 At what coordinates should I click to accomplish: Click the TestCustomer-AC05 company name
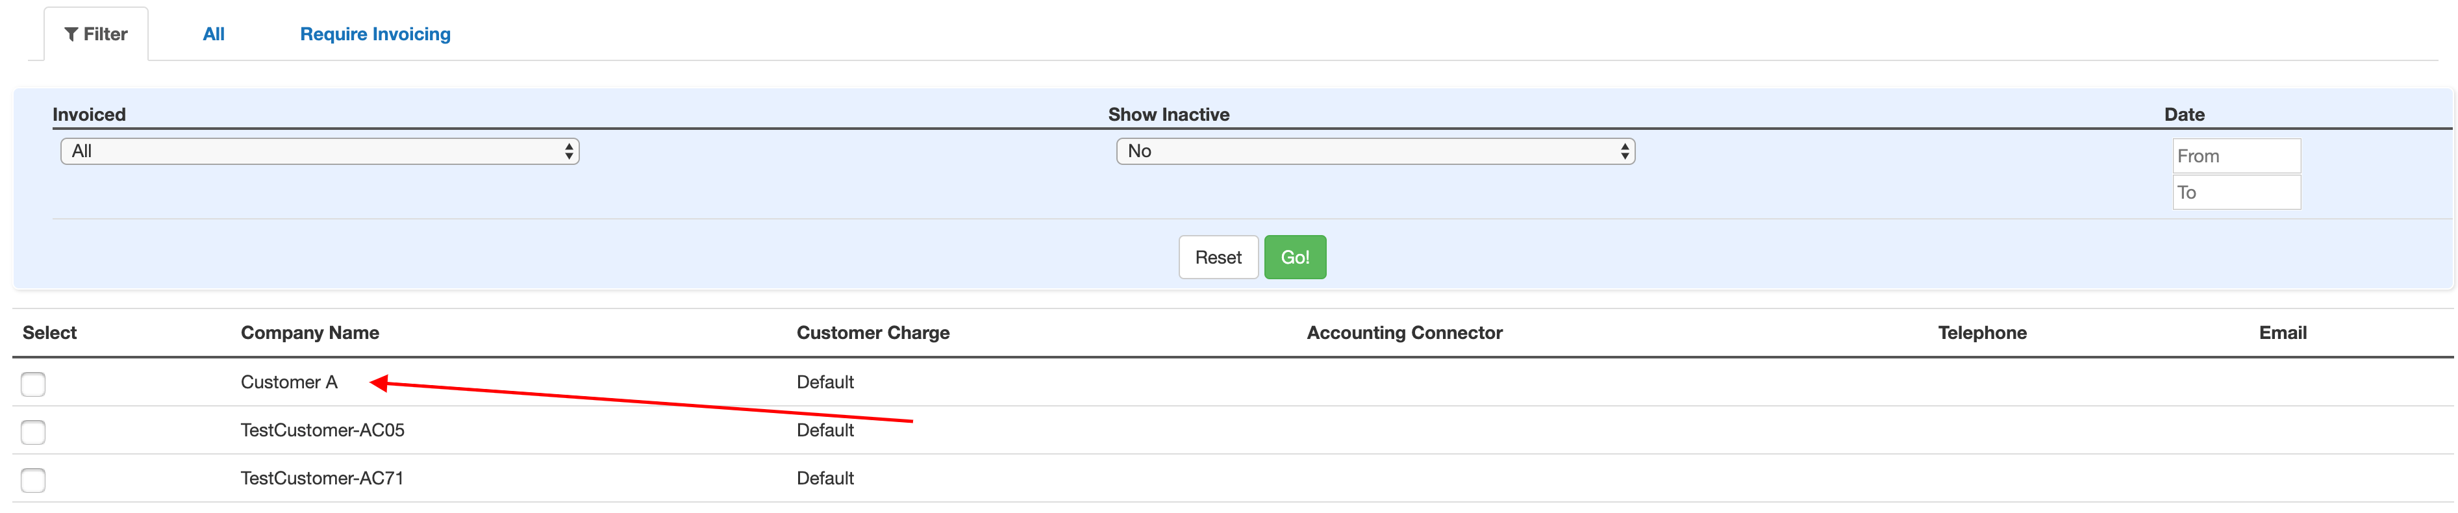[x=323, y=430]
